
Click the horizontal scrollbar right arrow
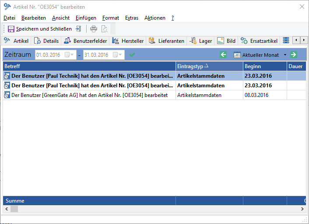coord(302,209)
